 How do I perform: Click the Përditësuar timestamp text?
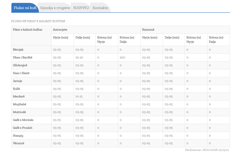207,150
